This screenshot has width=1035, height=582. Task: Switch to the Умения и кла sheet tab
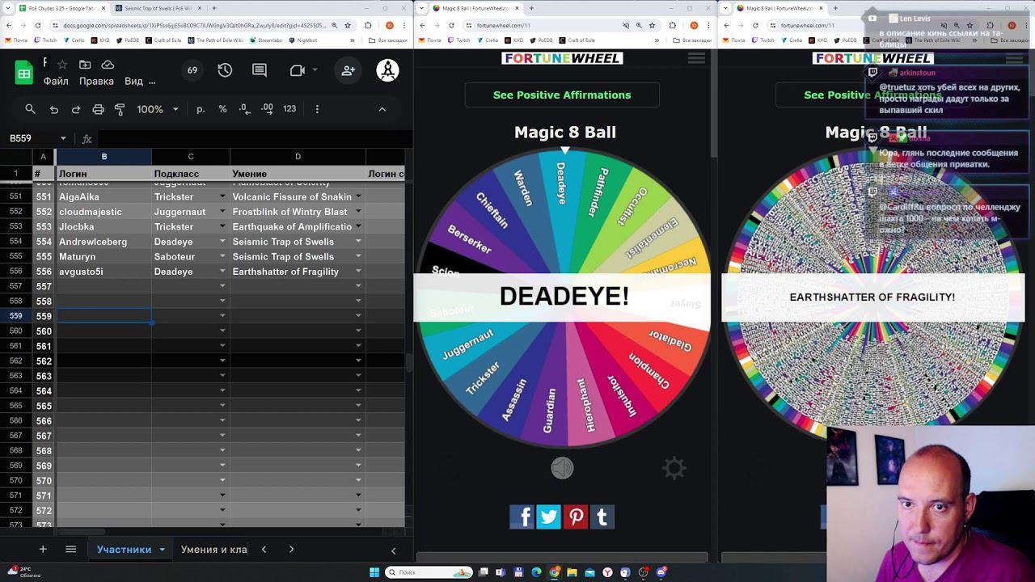[x=213, y=549]
